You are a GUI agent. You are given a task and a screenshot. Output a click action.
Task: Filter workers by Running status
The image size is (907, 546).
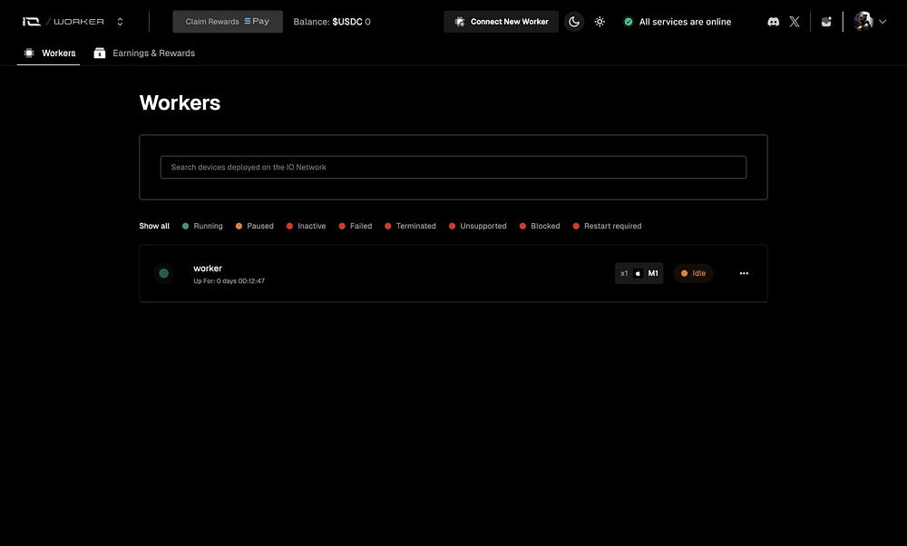[202, 226]
